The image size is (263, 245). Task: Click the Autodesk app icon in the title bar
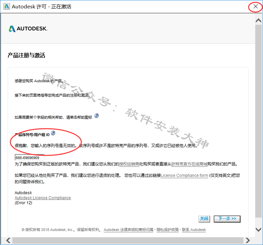click(x=7, y=7)
